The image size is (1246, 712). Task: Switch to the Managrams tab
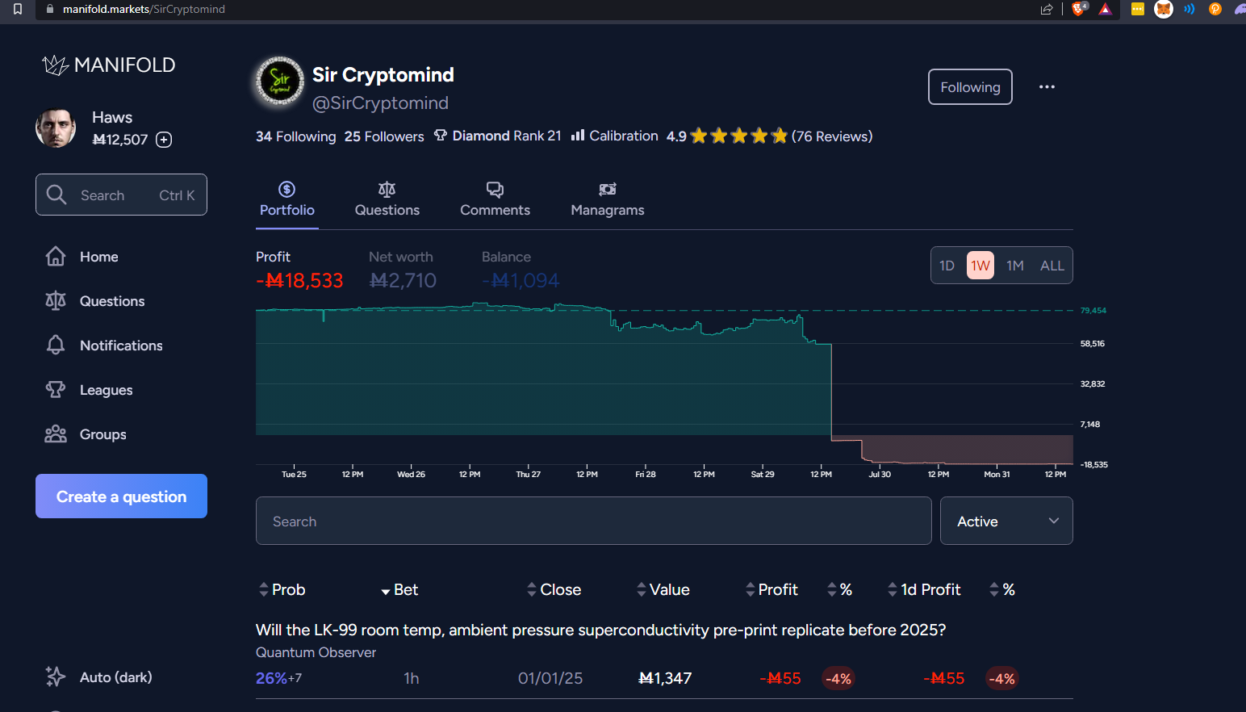[608, 199]
